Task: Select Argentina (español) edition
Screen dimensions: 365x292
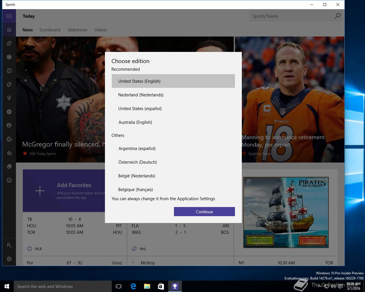Action: (173, 148)
